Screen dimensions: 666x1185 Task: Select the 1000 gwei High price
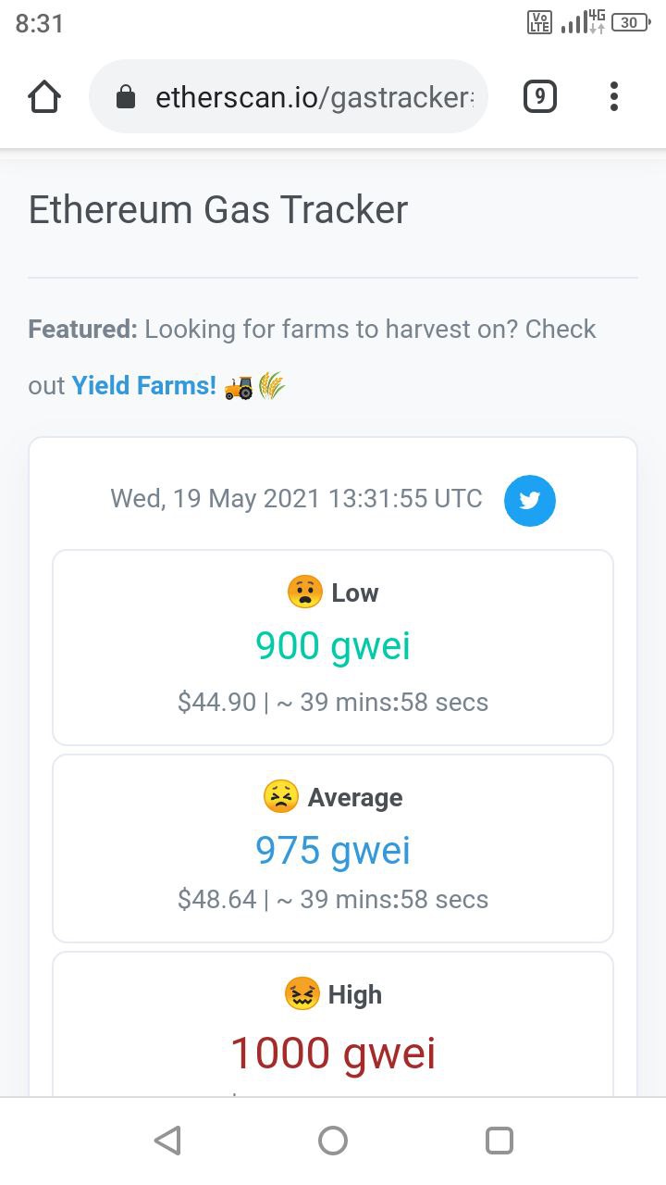333,1053
